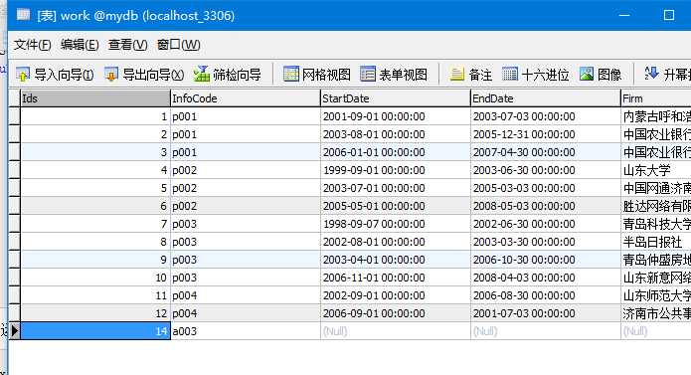Screen dimensions: 691x375
Task: Click the Null Firm cell of row 14
Action: 656,331
